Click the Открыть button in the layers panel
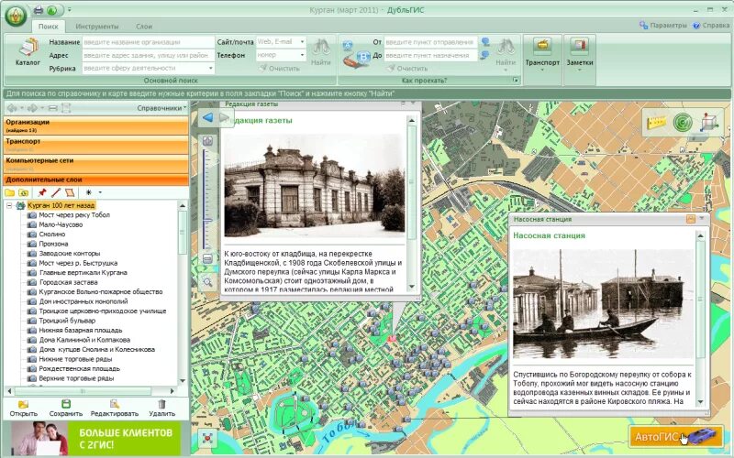Screen dimensions: 734x458 click(24, 408)
